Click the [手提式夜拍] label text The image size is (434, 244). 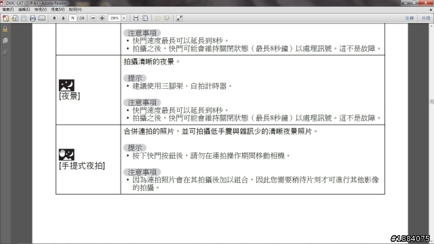[82, 165]
